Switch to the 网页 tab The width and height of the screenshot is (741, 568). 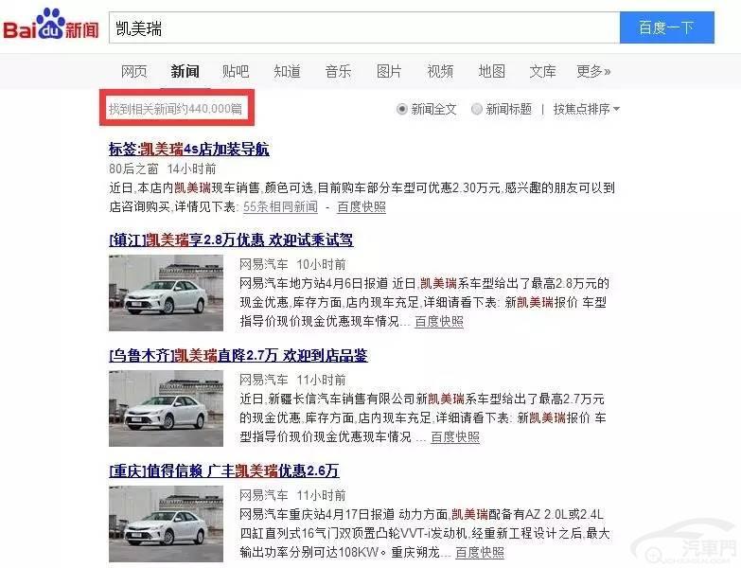134,71
